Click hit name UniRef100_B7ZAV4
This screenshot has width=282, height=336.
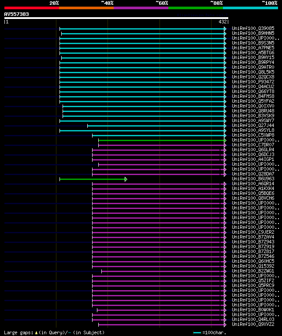253,237
